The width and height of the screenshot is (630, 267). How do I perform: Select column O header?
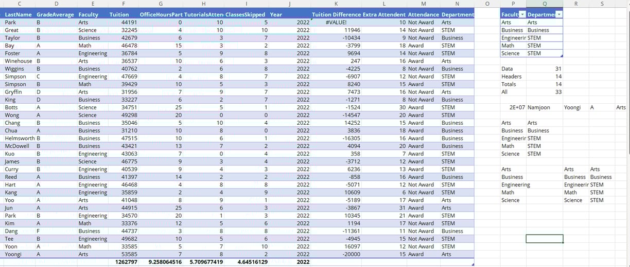point(487,4)
